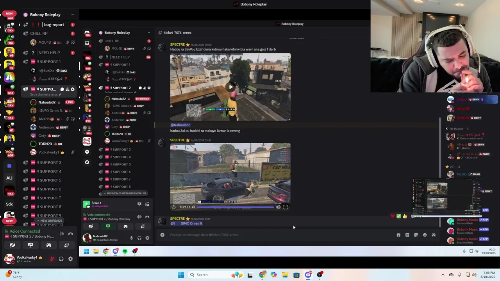Show hidden icons chevron in system tray
This screenshot has width=500, height=281.
[x=443, y=275]
